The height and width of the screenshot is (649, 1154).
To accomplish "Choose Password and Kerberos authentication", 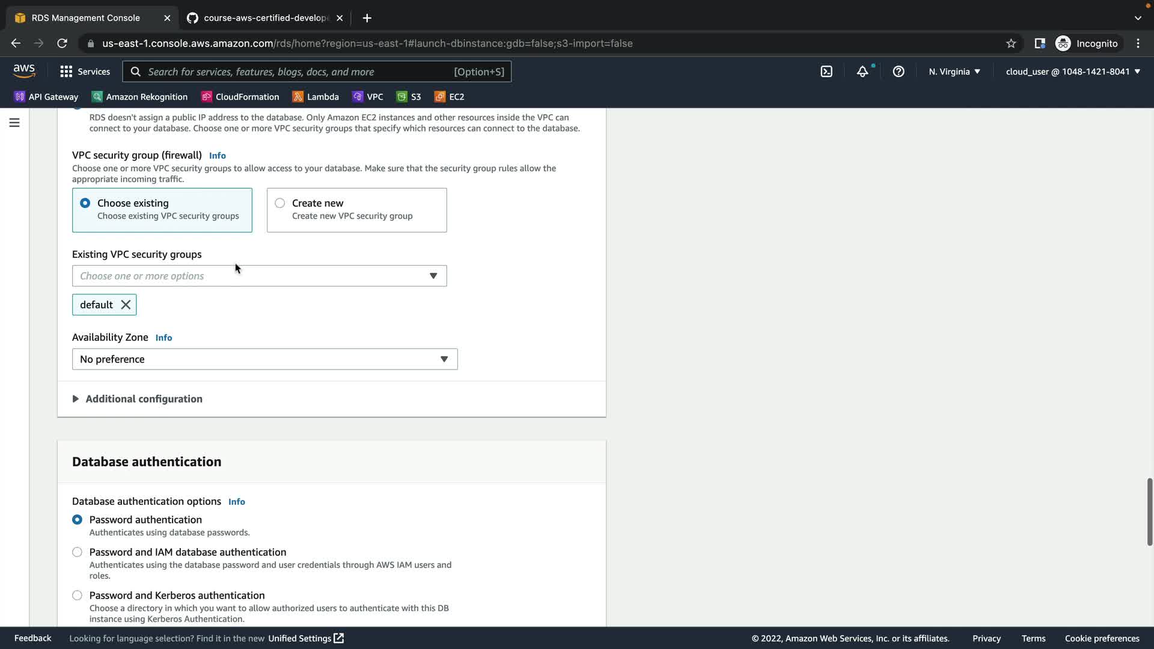I will [x=77, y=596].
